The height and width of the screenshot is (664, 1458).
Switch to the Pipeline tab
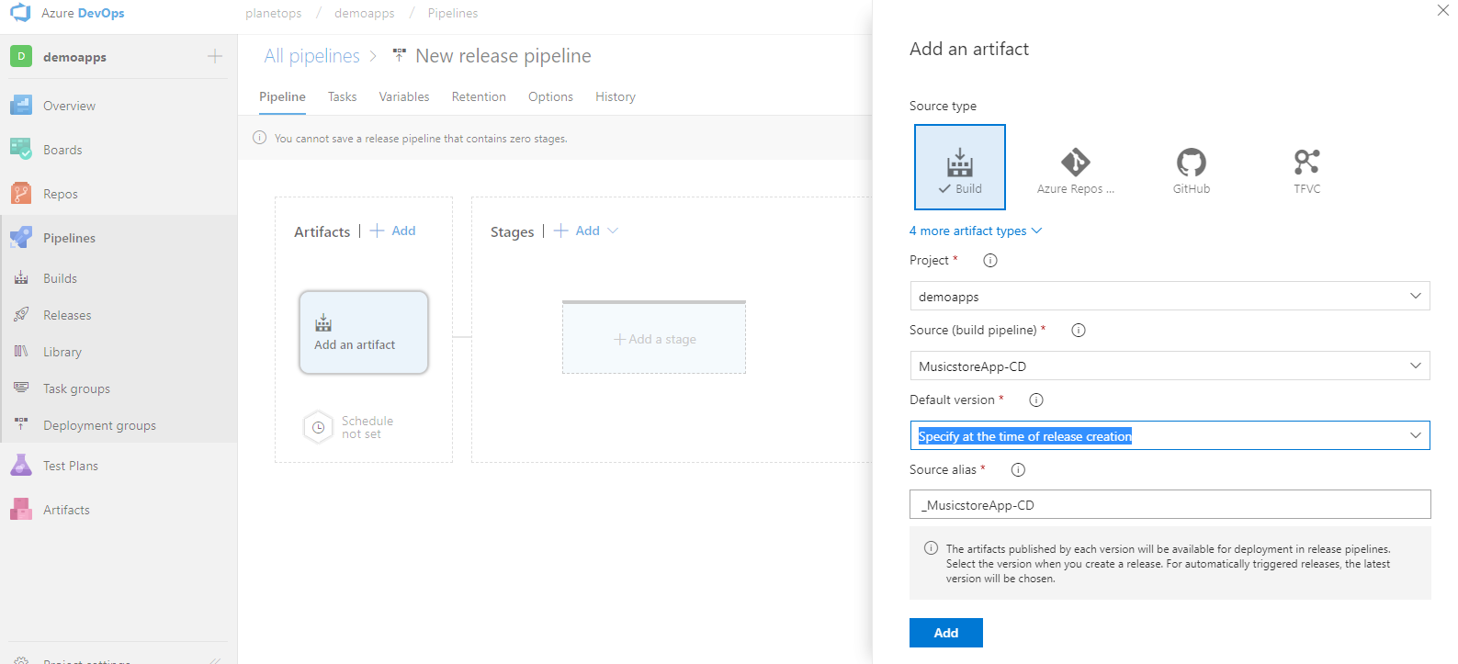282,96
